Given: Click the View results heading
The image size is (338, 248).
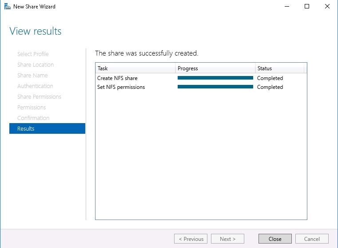Looking at the screenshot, I should coord(36,31).
